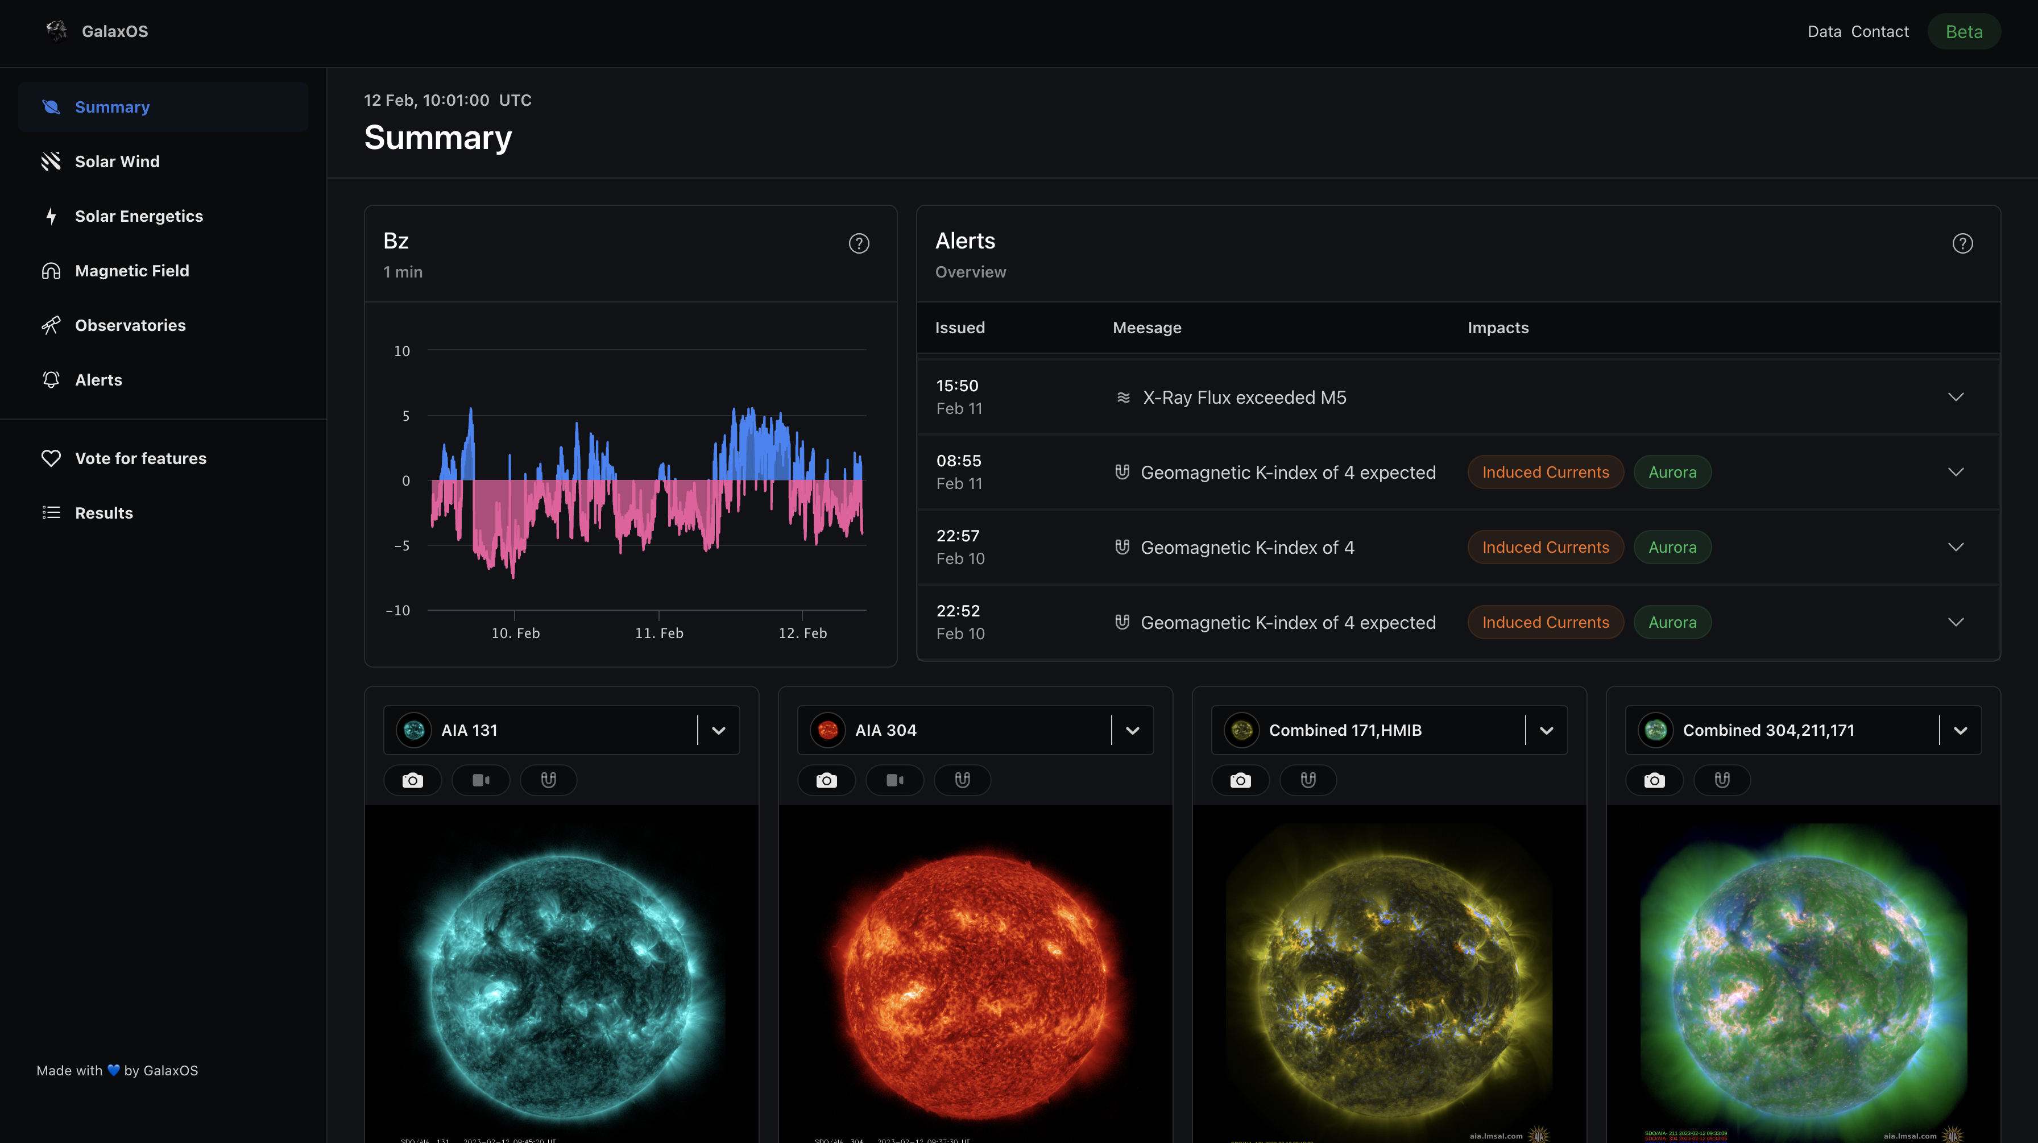Click the AIA 131 teal sun thumbnail icon

[414, 730]
